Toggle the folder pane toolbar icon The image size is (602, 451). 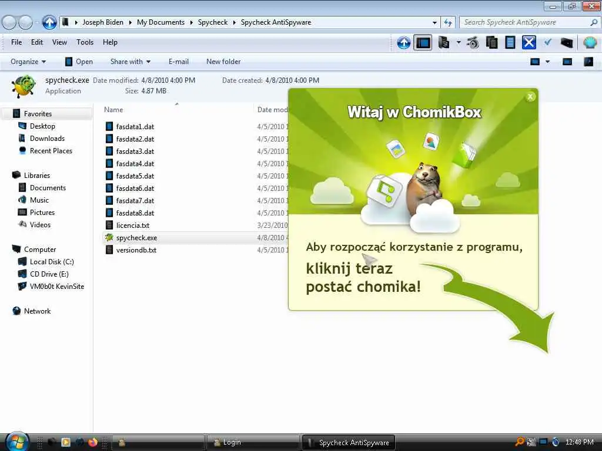[423, 42]
